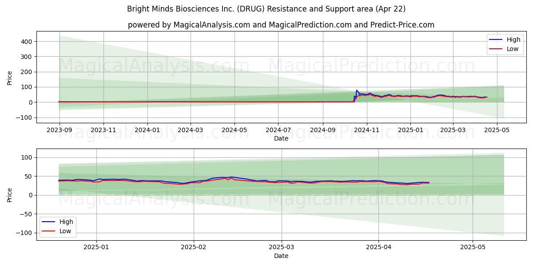Click the '2024-01' tick label
The image size is (533, 266).
[147, 129]
